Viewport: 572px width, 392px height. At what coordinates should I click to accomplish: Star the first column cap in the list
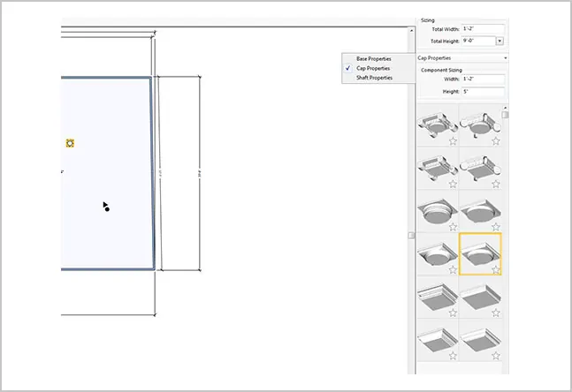point(453,141)
